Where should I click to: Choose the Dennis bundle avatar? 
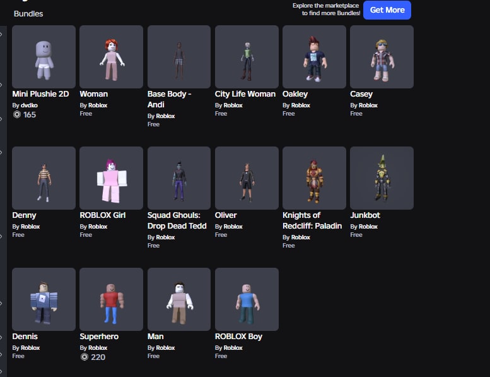coord(44,299)
